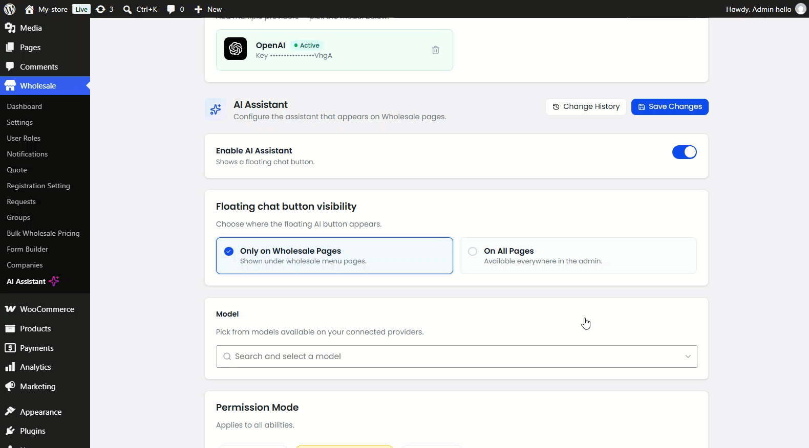Open Registration Setting submenu item
The image size is (809, 448).
[x=38, y=186]
